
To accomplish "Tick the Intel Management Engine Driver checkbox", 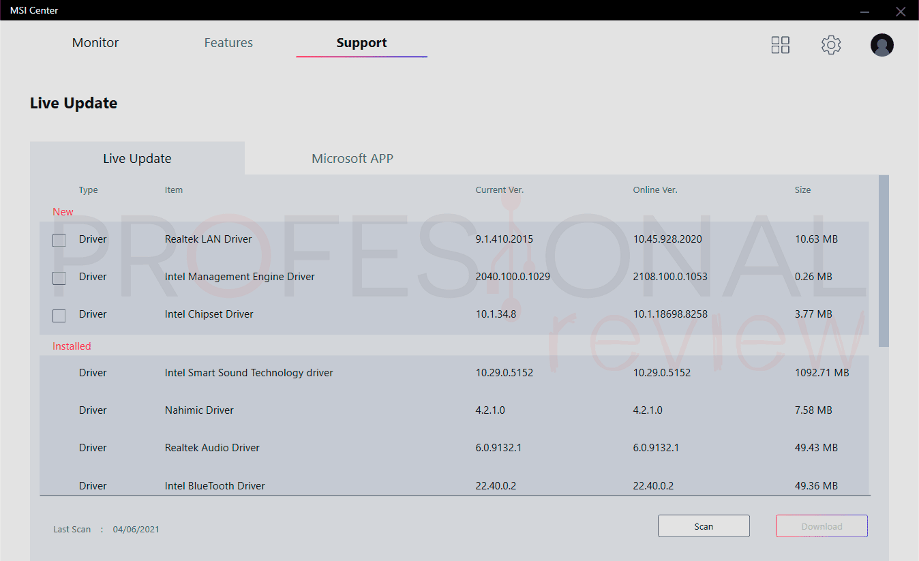I will click(x=59, y=277).
